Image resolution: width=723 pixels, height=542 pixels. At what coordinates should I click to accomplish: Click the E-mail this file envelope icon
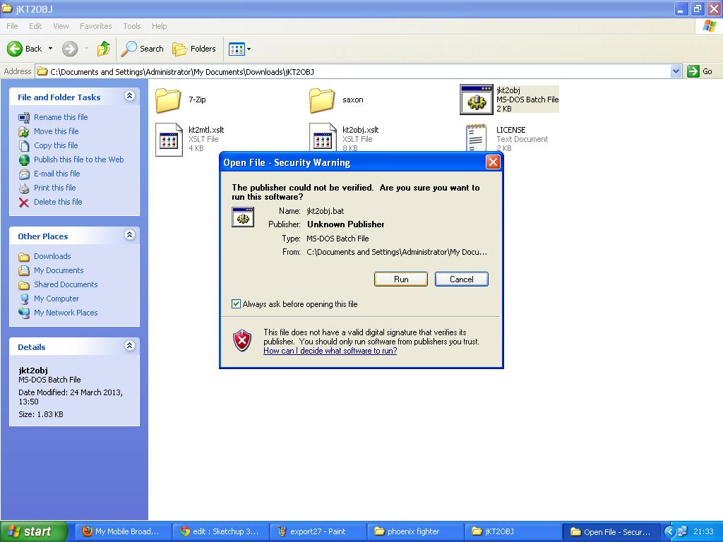pos(24,174)
